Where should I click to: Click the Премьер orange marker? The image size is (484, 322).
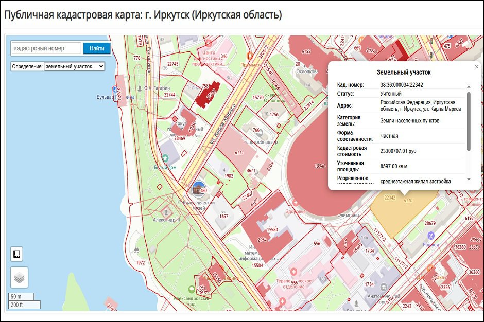(250, 56)
